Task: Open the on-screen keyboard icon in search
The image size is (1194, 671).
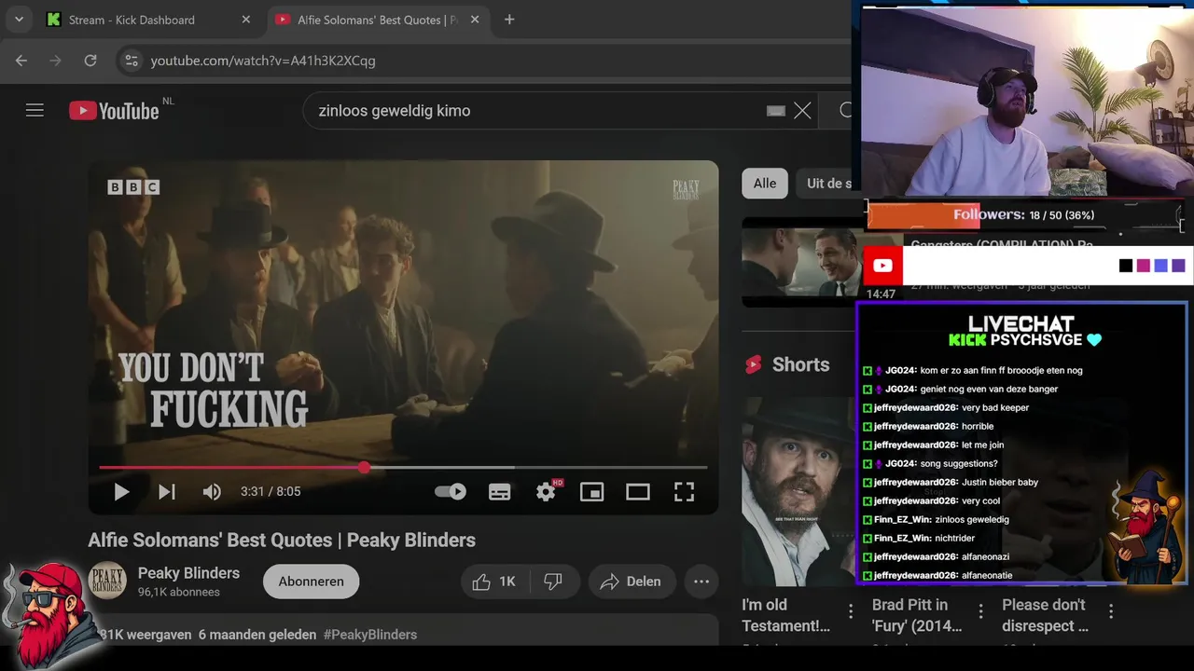Action: click(776, 111)
